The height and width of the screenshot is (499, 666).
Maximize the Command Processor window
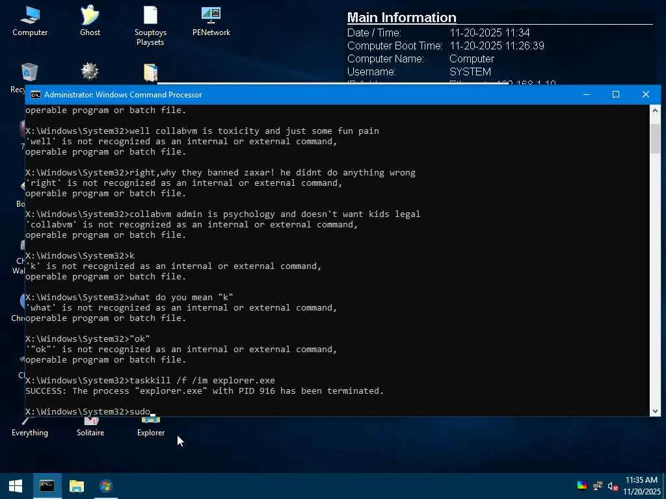(616, 95)
